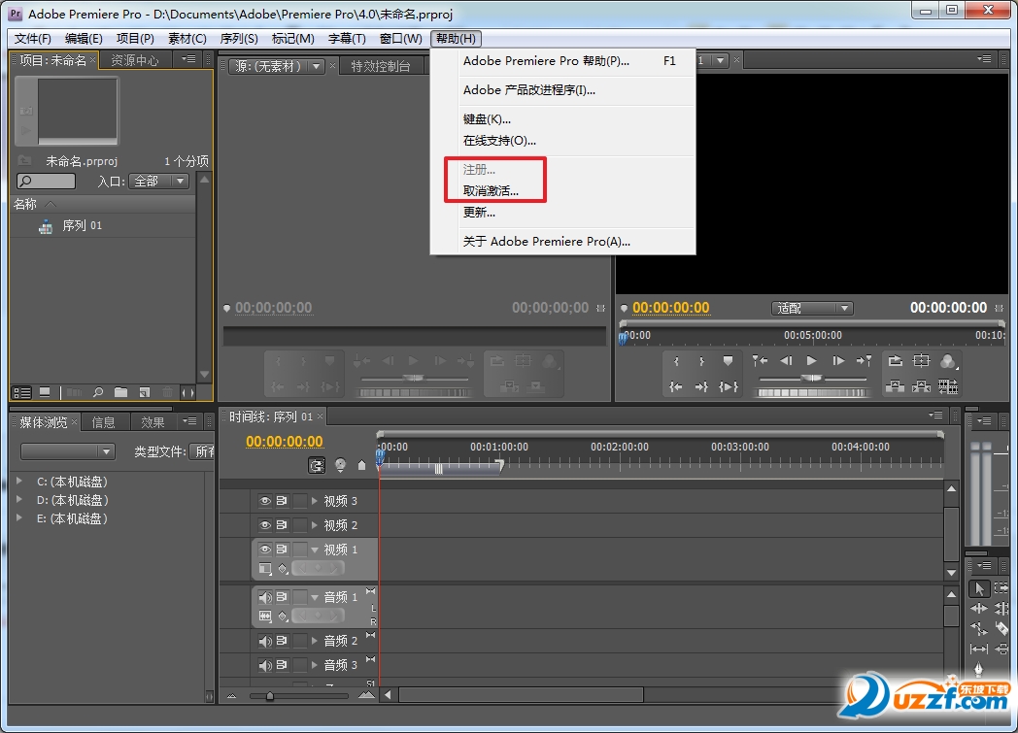Toggle Loop button in Program monitor
The height and width of the screenshot is (733, 1018).
(x=896, y=360)
